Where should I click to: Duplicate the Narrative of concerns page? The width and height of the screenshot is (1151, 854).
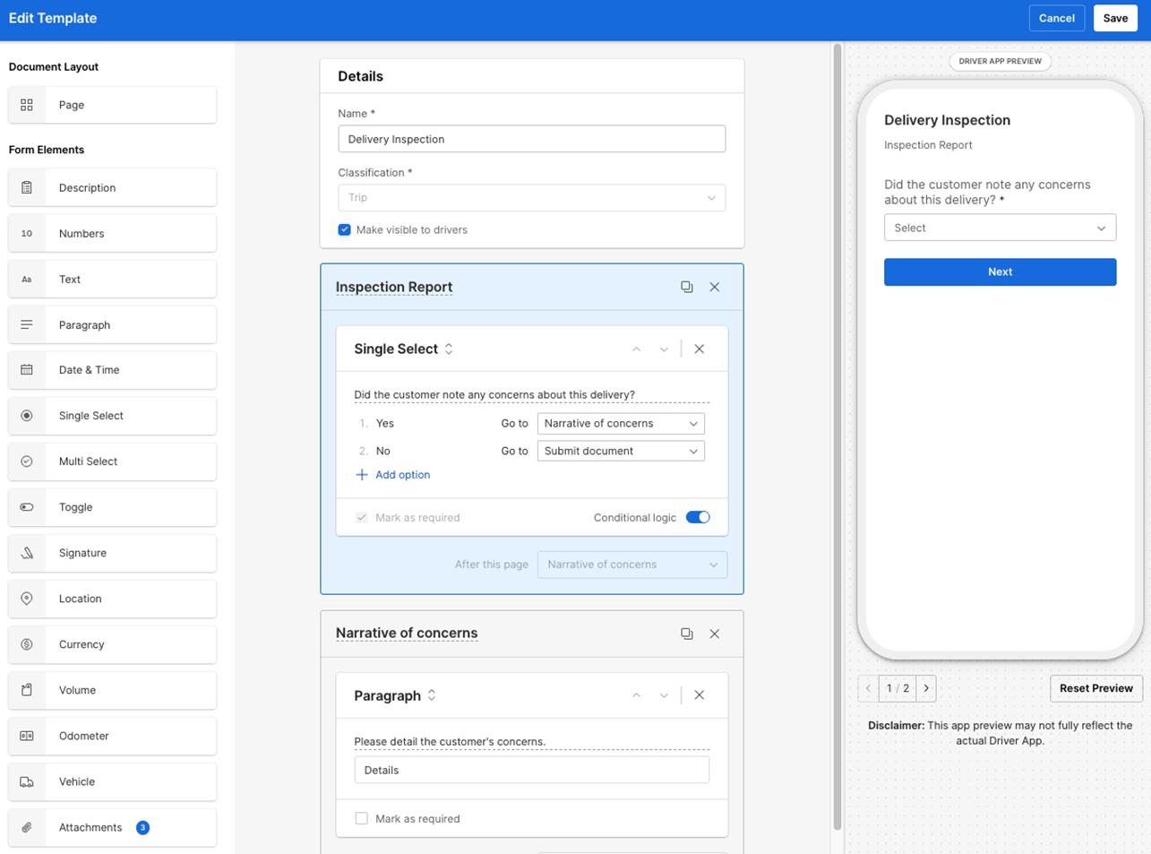click(687, 634)
